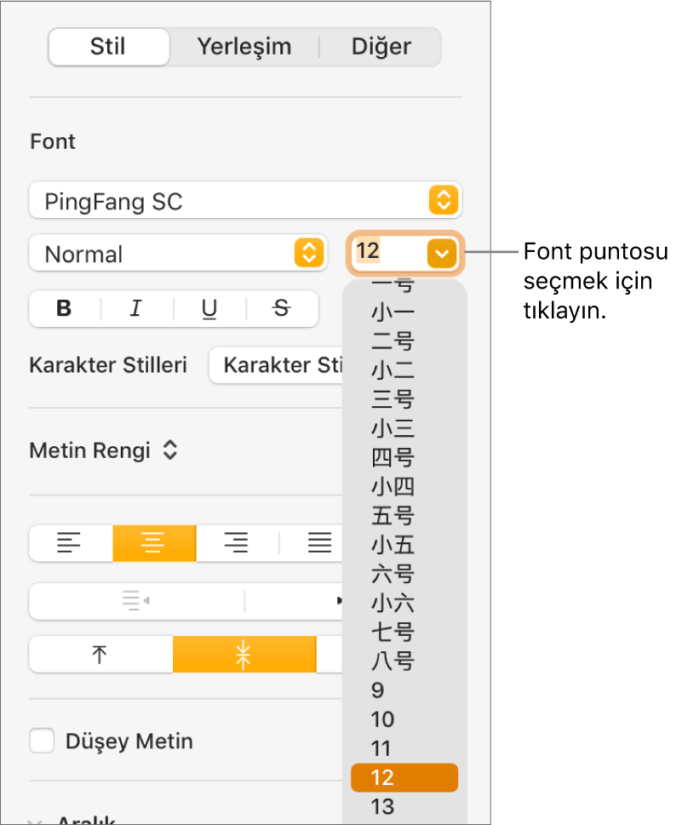682x825 pixels.
Task: Open the Metin Rengi options chevron
Action: [x=170, y=450]
